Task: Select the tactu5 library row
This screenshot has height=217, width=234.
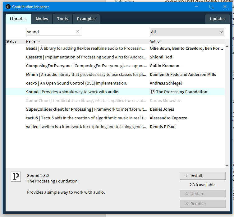Action: click(x=115, y=118)
